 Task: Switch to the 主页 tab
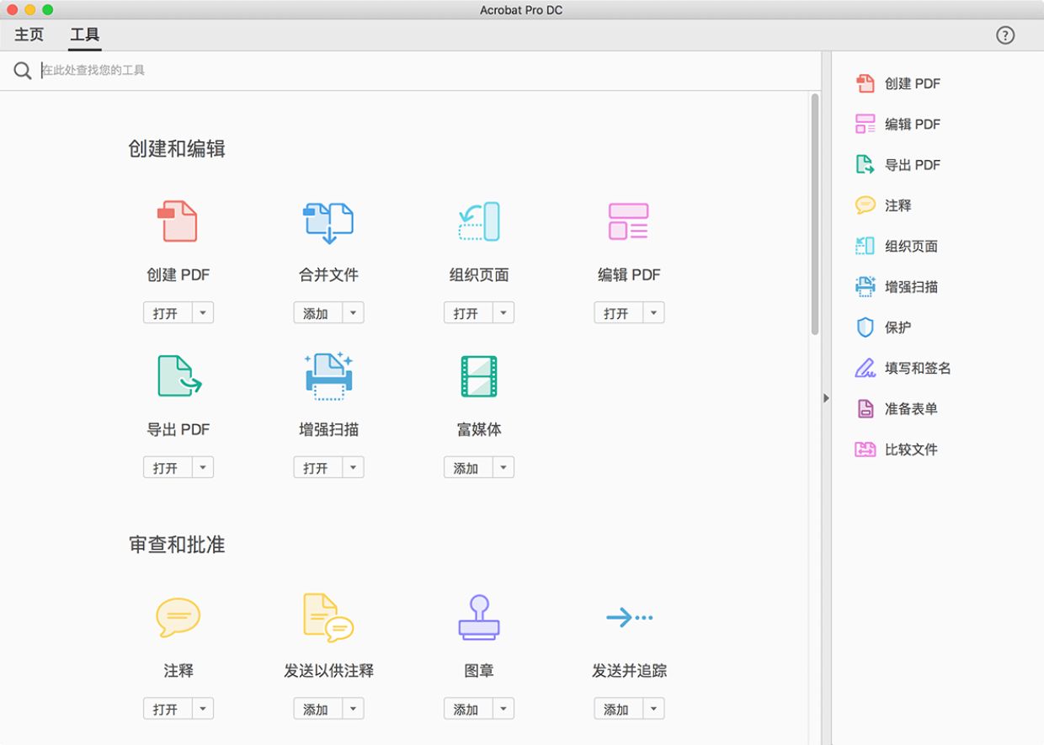point(29,35)
